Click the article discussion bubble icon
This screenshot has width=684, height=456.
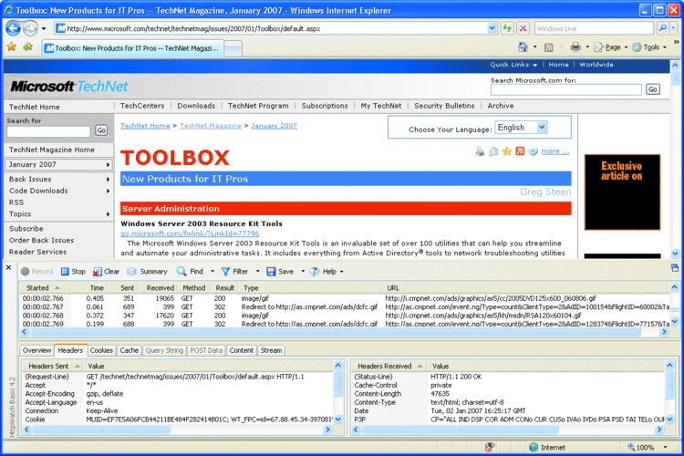point(533,151)
